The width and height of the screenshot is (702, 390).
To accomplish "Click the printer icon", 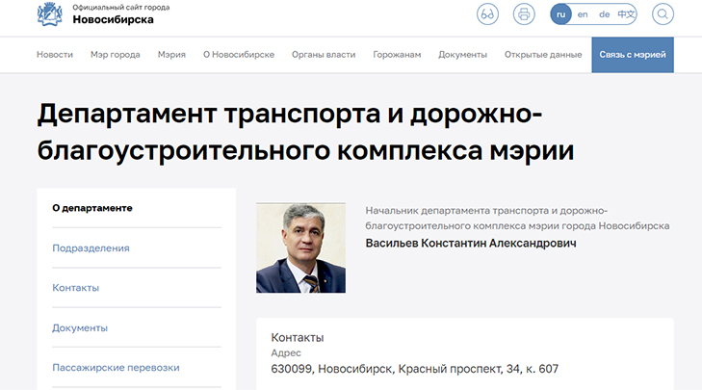I will 524,13.
